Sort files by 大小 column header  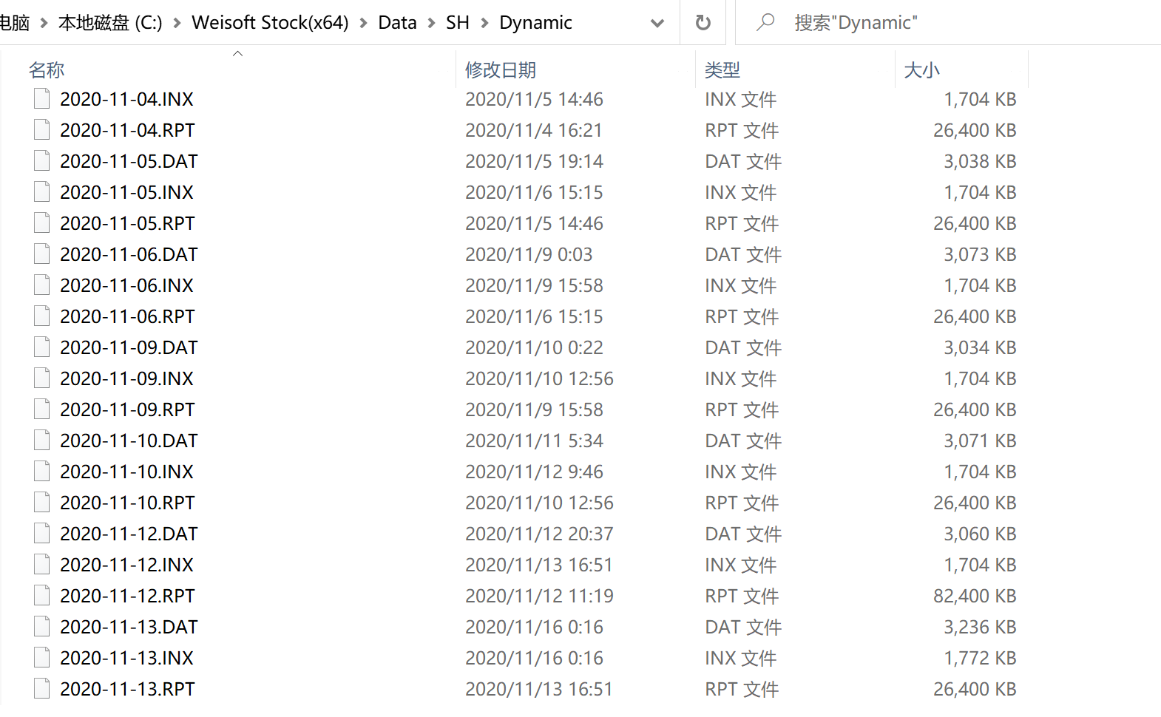921,70
